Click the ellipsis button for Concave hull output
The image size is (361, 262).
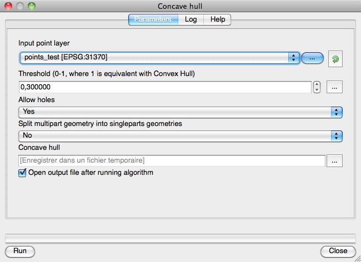334,160
